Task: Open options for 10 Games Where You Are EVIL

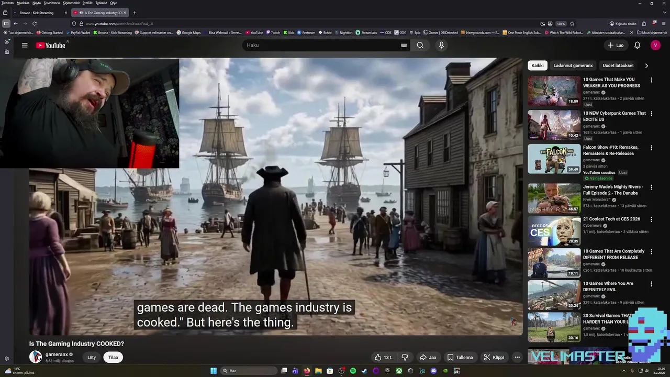Action: coord(651,284)
